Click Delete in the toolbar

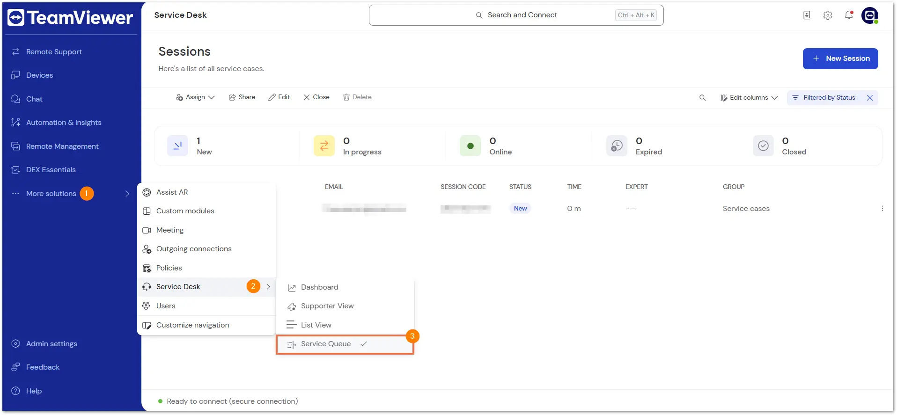[x=357, y=97]
